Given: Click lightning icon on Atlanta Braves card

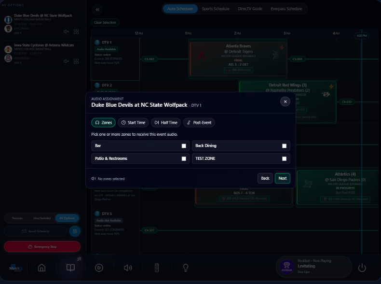Looking at the screenshot, I should [x=282, y=47].
